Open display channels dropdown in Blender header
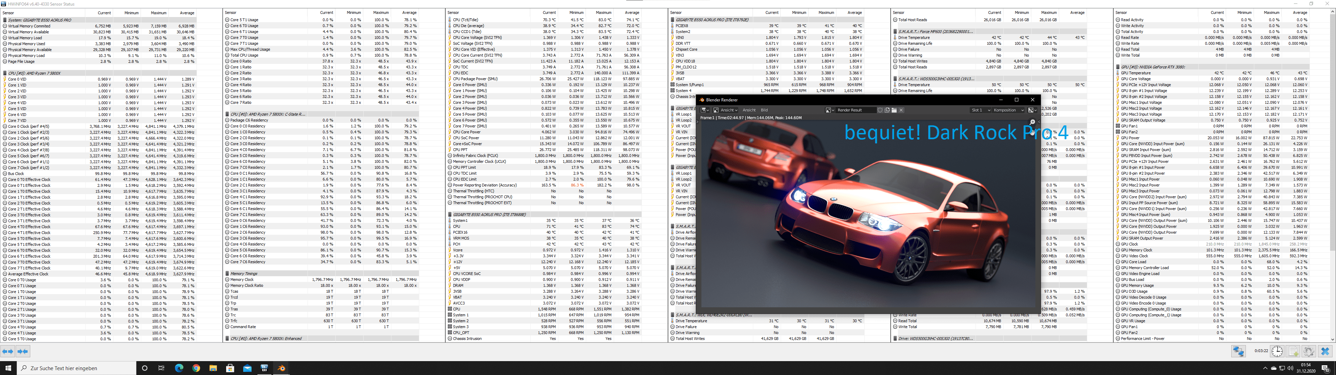The image size is (1336, 375). tap(1032, 110)
